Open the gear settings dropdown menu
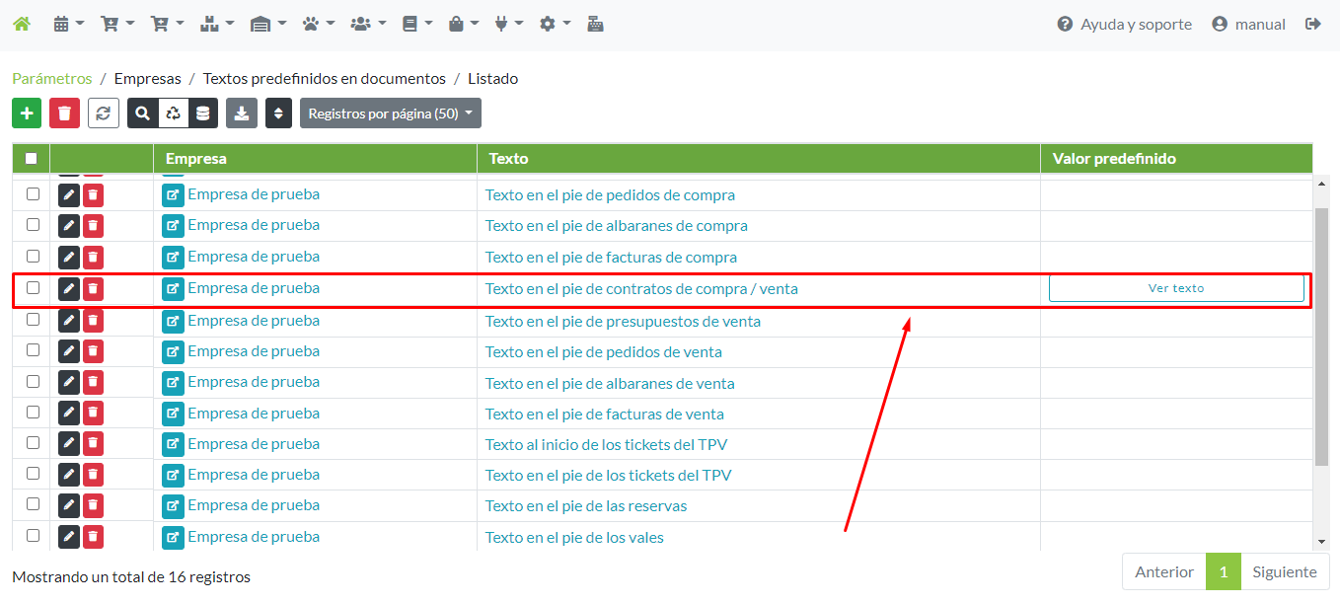 pyautogui.click(x=555, y=24)
